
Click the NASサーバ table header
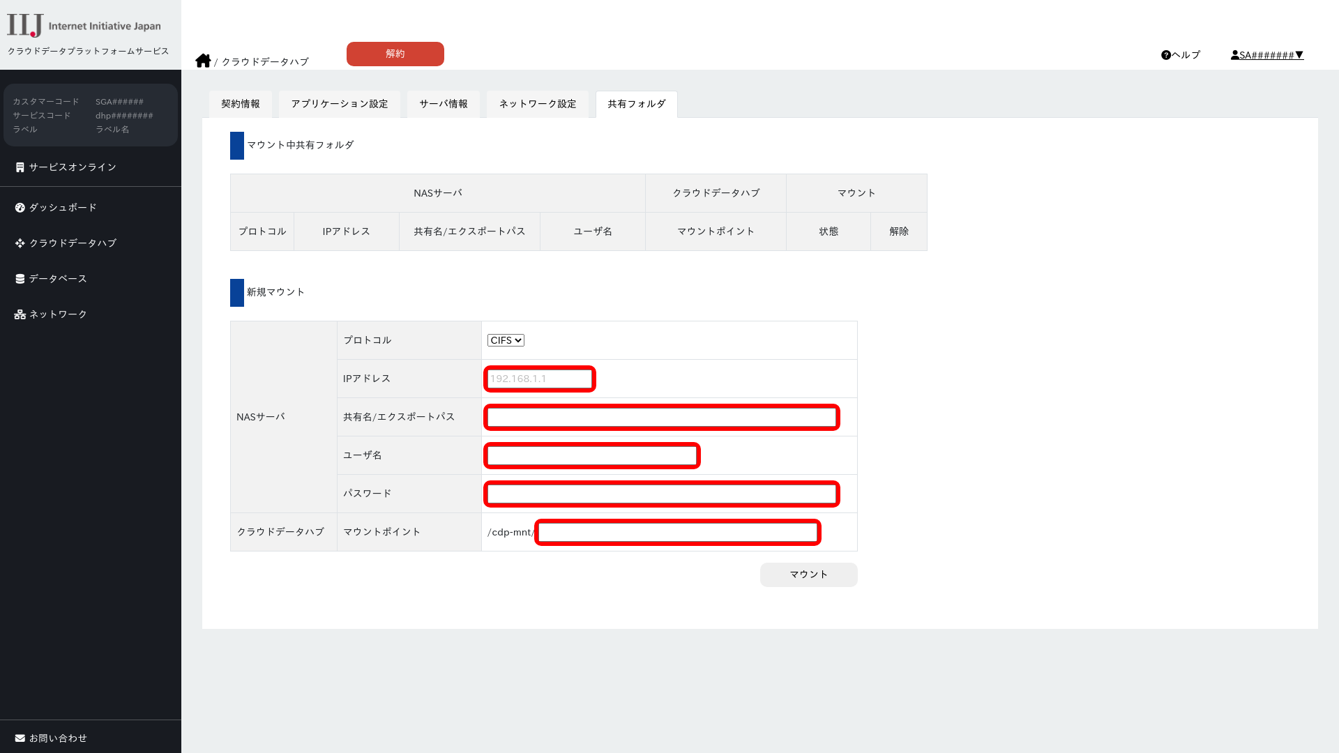[438, 193]
